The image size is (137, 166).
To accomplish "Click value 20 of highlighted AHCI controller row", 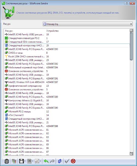I will (47, 45).
